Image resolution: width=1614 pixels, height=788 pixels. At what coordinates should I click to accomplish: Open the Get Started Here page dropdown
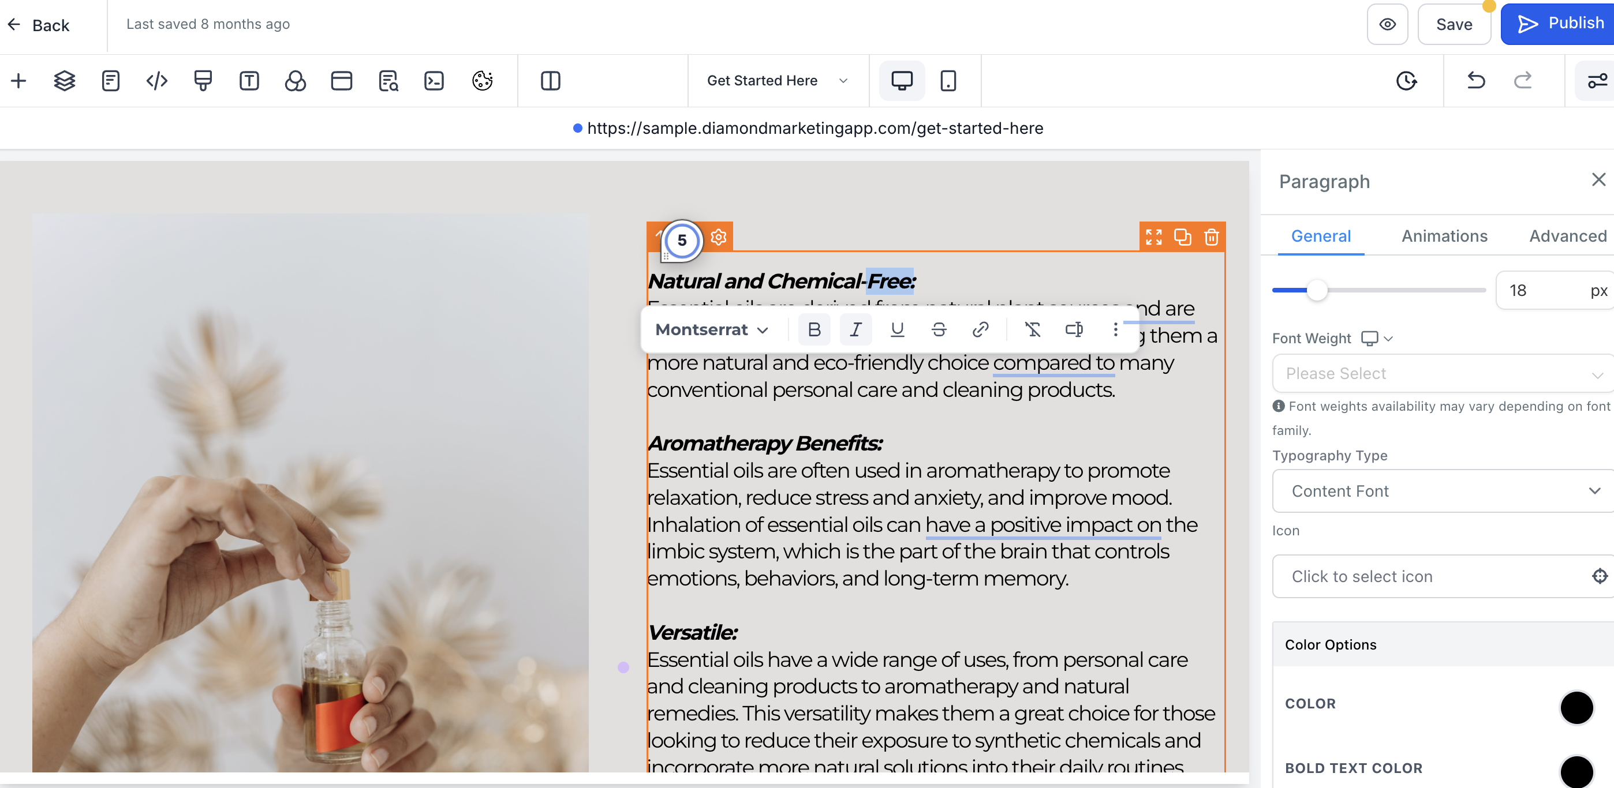tap(778, 81)
